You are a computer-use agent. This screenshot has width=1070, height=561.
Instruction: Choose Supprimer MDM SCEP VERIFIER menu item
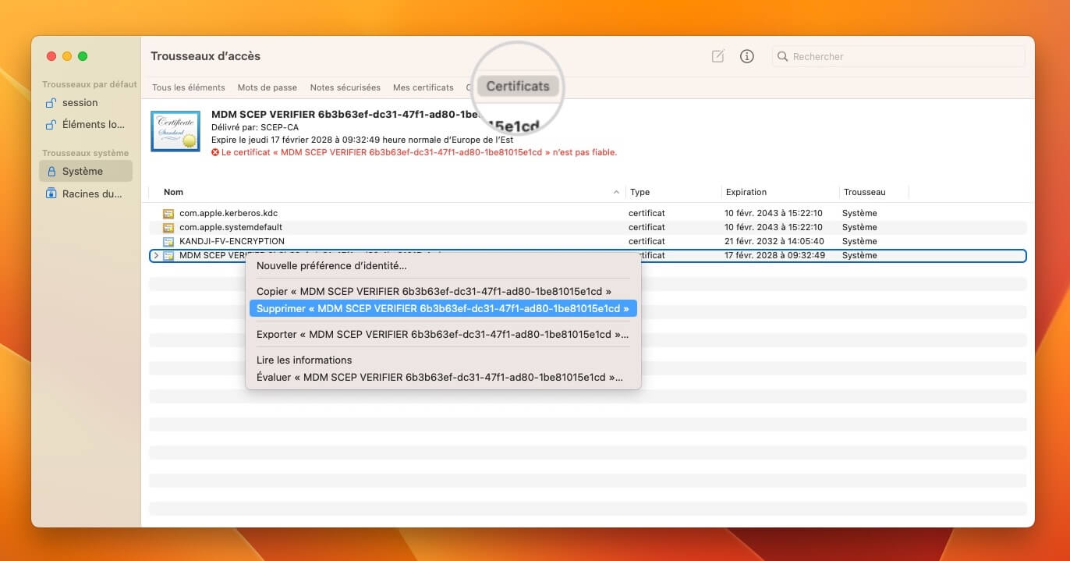[443, 308]
